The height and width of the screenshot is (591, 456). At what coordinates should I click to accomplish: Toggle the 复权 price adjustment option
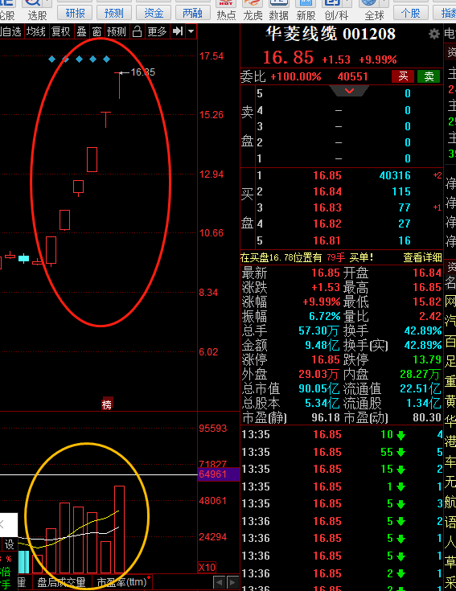[x=60, y=31]
